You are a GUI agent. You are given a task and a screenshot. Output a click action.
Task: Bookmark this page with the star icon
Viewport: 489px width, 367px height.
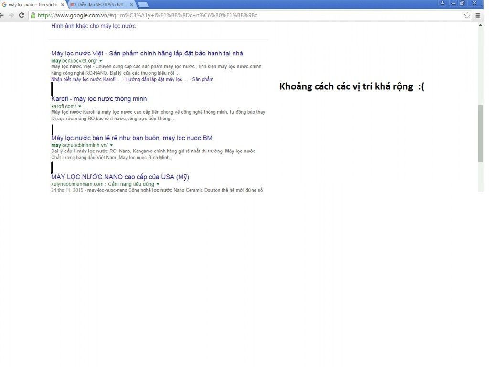click(467, 15)
